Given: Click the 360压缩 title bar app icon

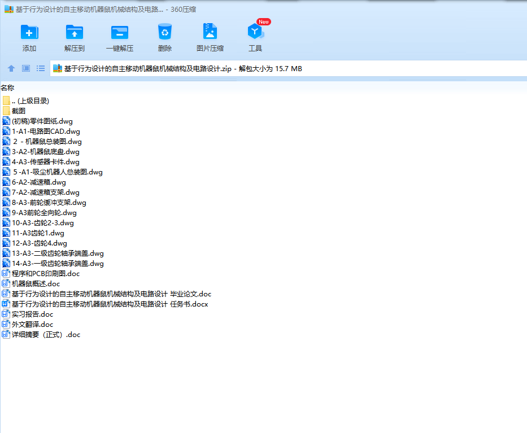Looking at the screenshot, I should click(x=8, y=10).
